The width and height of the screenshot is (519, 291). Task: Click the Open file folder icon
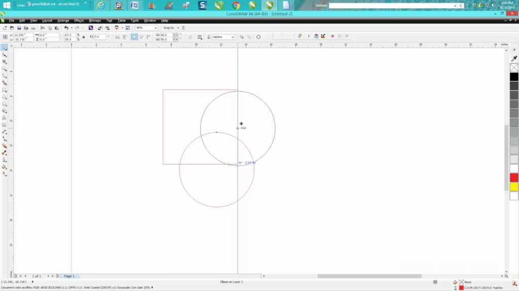tap(12, 28)
